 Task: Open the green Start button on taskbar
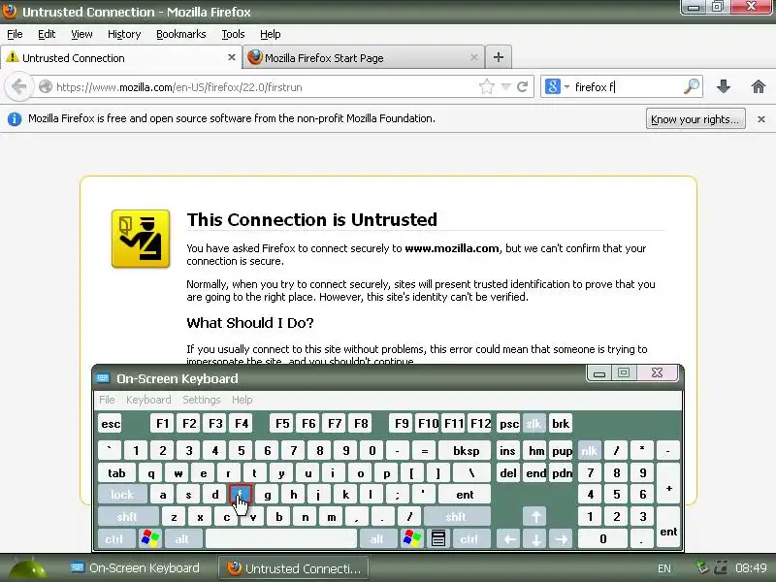tap(27, 568)
